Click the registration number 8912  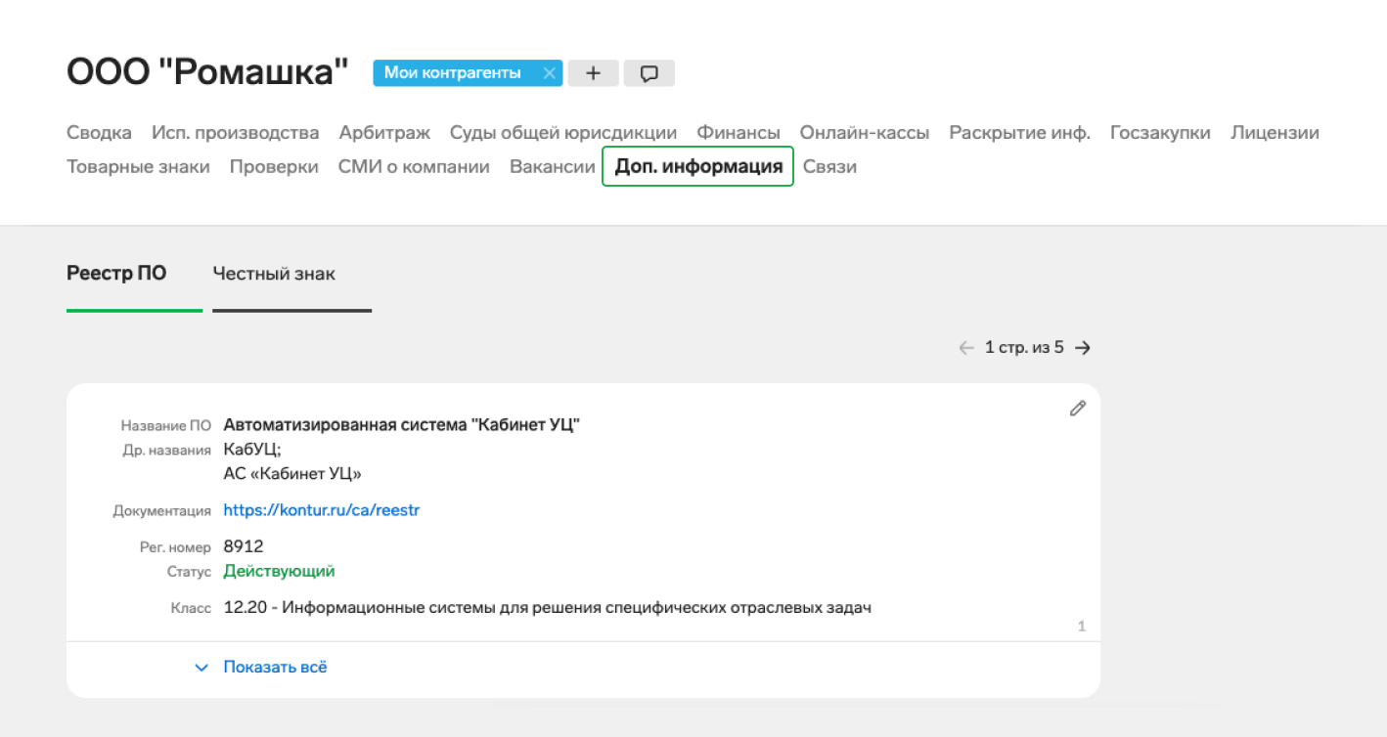pyautogui.click(x=244, y=546)
